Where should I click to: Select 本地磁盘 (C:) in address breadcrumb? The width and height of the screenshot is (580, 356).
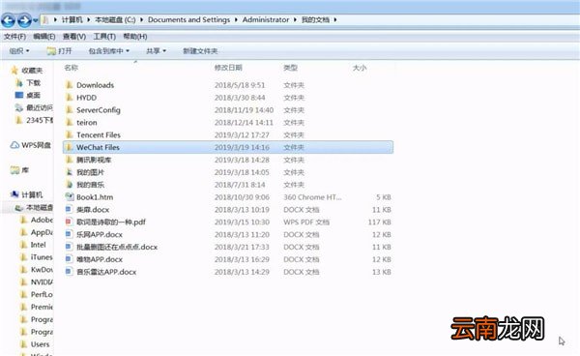coord(115,20)
